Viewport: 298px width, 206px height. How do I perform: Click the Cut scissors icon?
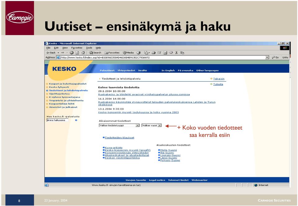177,53
